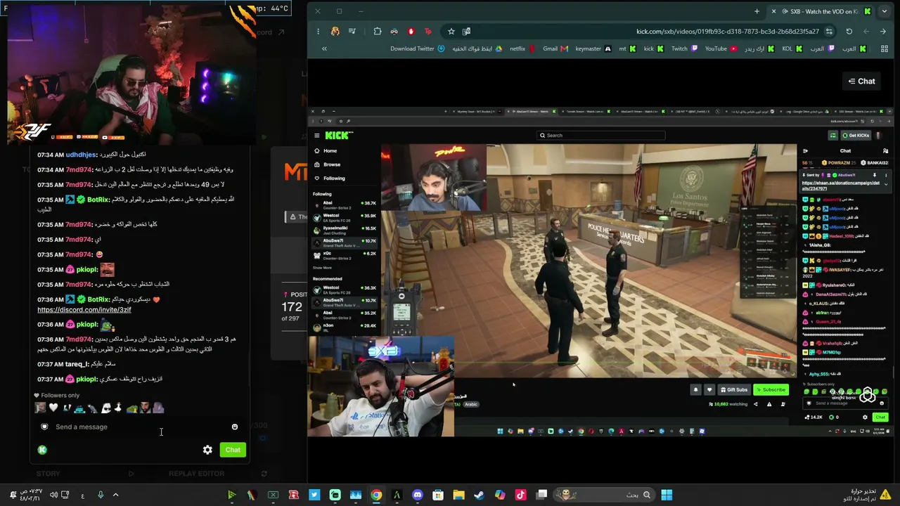The image size is (900, 506).
Task: Expand the hidden bookmarks overflow chevron
Action: pyautogui.click(x=324, y=48)
